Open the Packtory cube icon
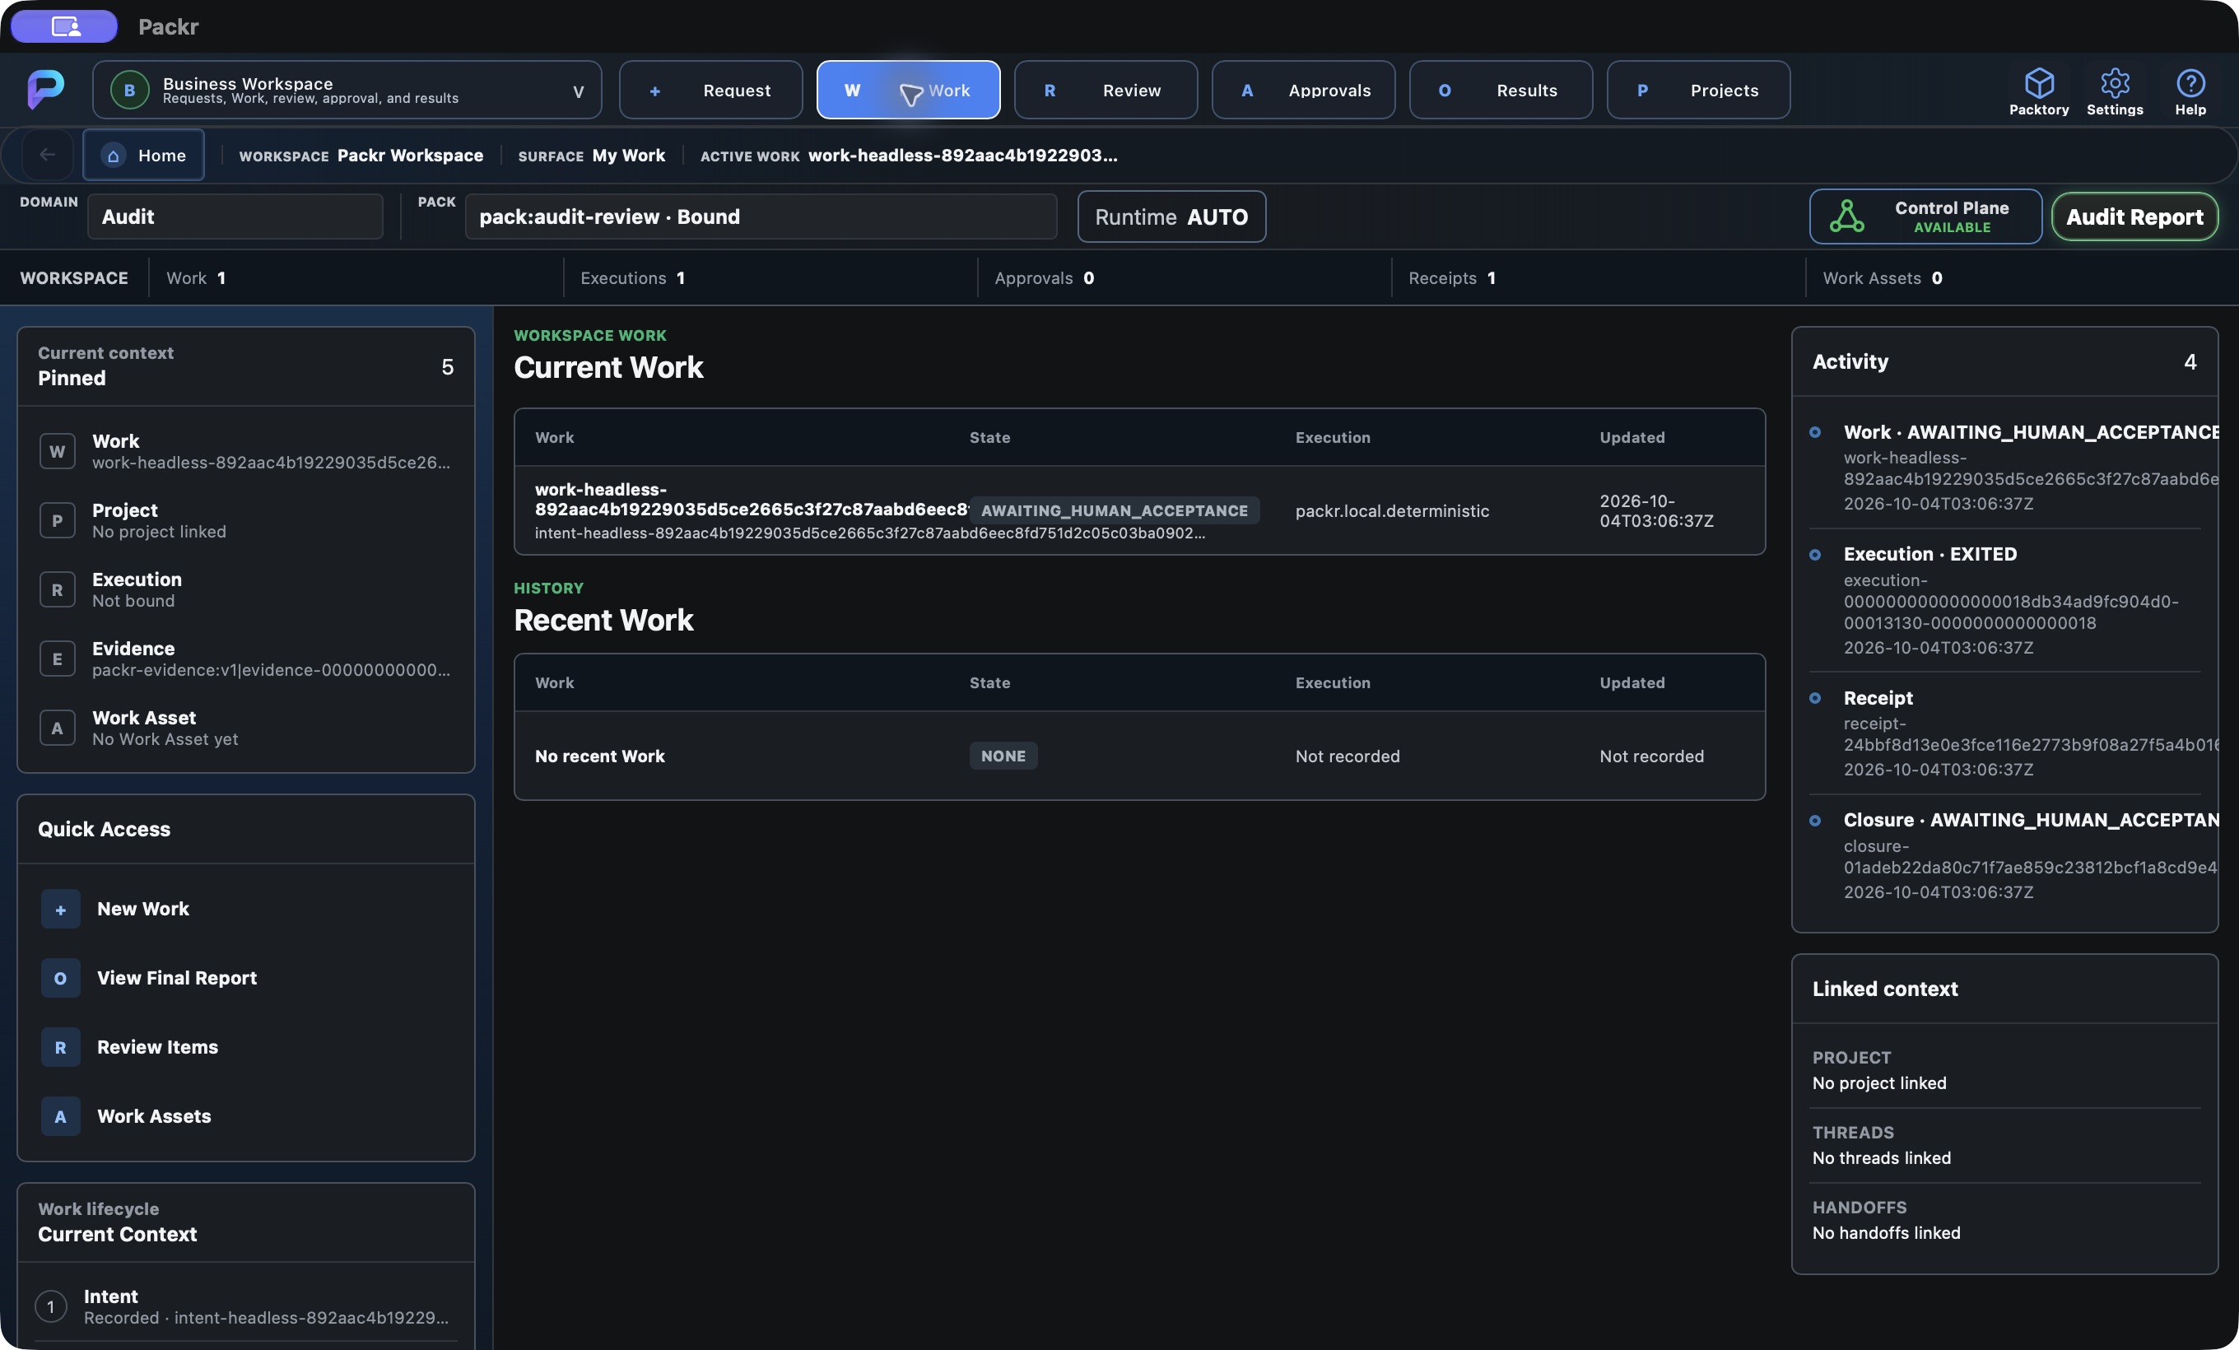 tap(2038, 84)
